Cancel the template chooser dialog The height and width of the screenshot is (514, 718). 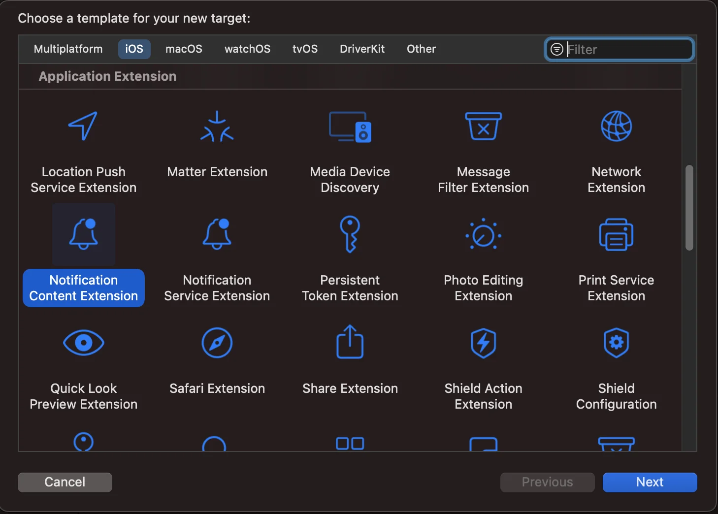(x=65, y=482)
